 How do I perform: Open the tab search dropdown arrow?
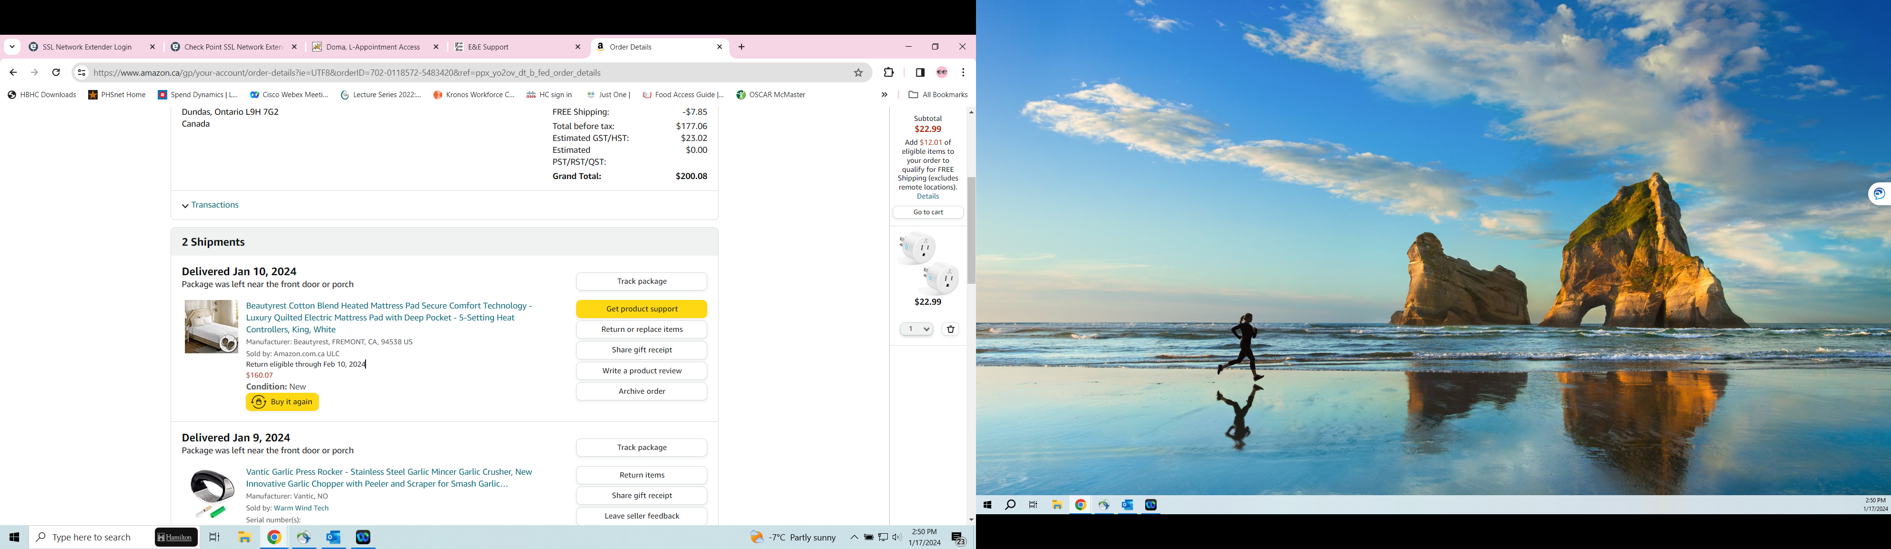(x=12, y=47)
